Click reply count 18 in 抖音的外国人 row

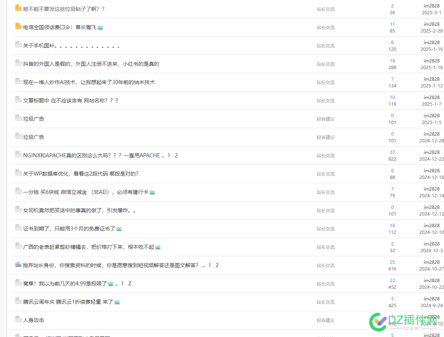tap(392, 61)
